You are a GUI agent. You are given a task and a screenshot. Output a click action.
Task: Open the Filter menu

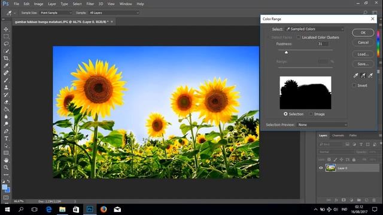click(x=90, y=4)
